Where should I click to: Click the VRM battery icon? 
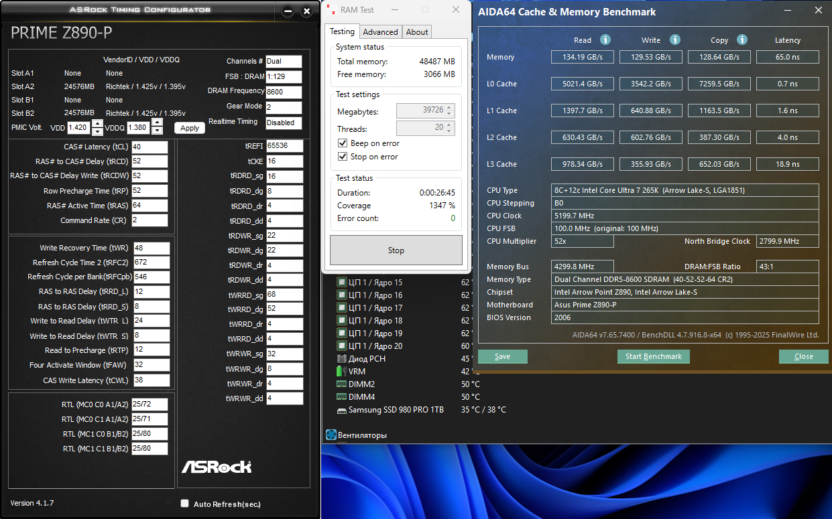click(x=342, y=372)
